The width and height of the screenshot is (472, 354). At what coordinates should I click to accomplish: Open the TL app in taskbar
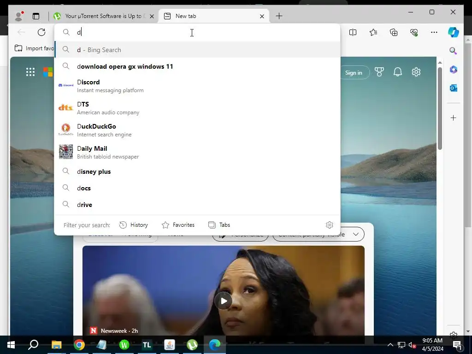[x=147, y=345]
